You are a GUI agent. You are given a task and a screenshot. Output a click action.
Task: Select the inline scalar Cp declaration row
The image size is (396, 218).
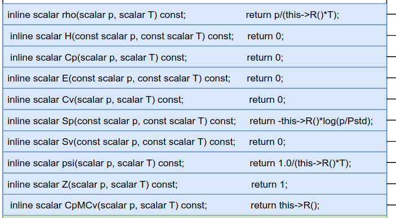(x=99, y=58)
